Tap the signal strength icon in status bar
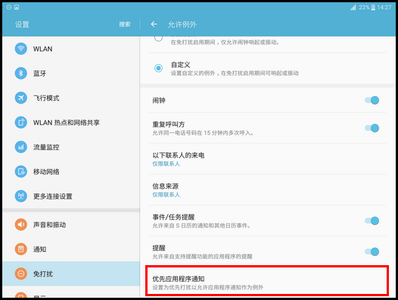 353,8
